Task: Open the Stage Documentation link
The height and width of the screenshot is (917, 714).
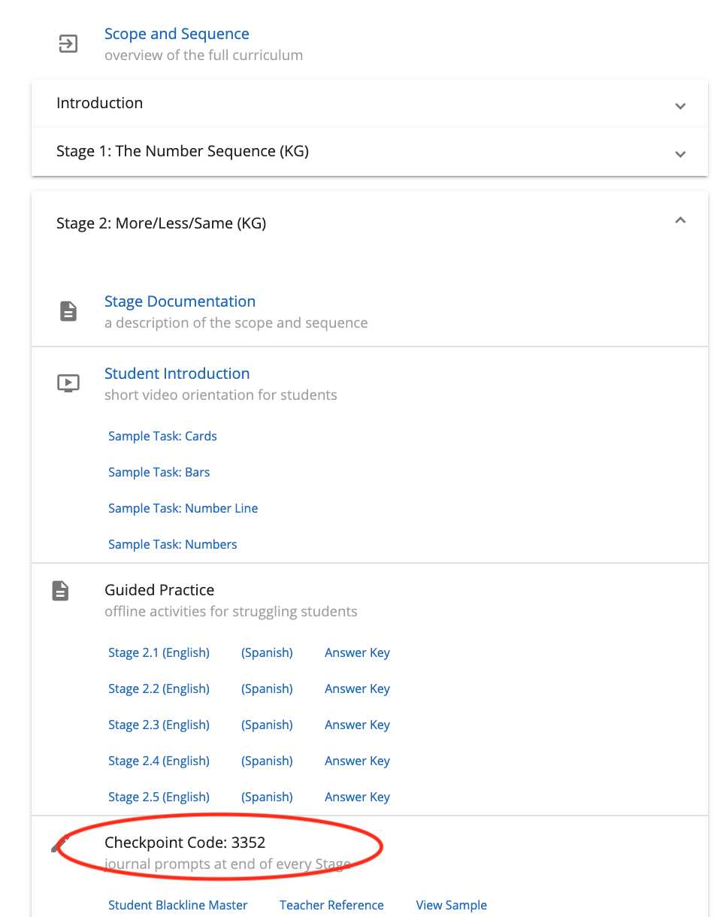Action: [x=180, y=301]
